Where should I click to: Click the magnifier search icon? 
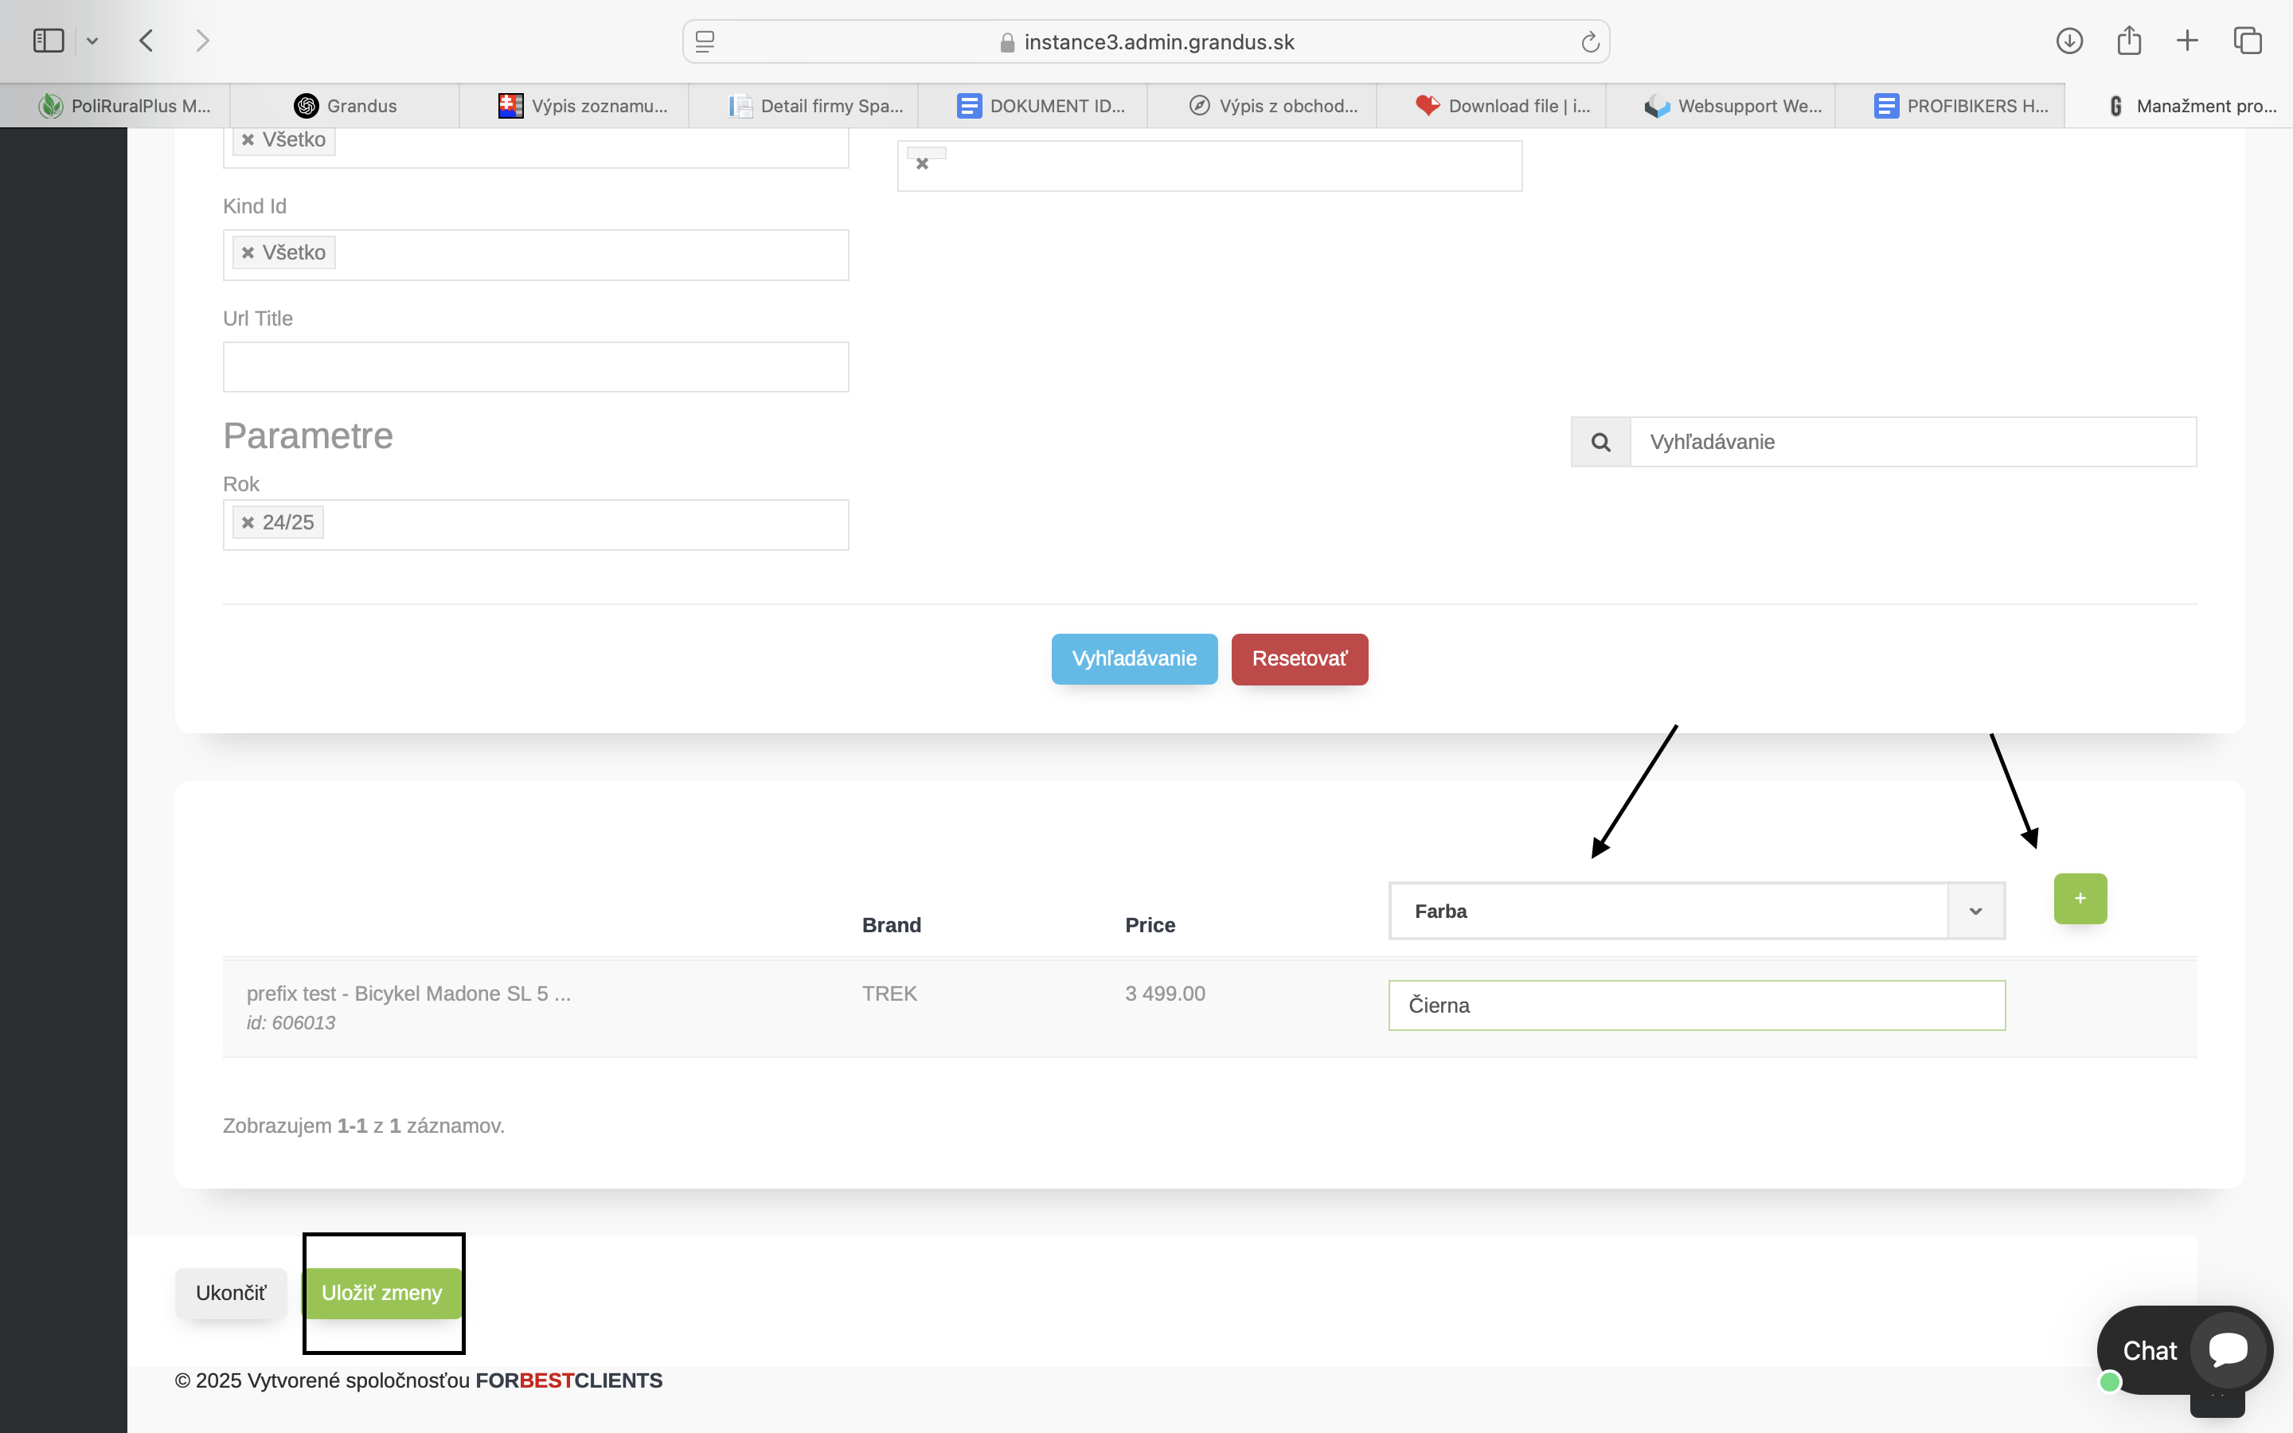(x=1600, y=442)
